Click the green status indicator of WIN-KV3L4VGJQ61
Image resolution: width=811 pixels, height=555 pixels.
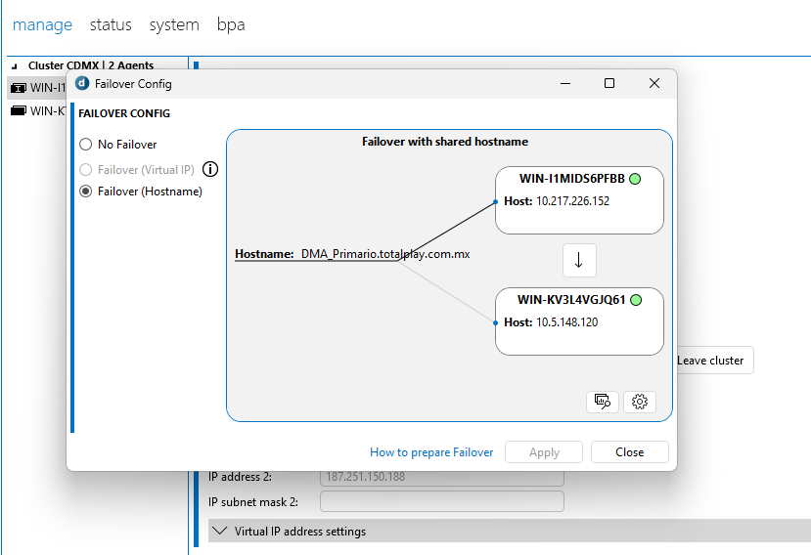(x=635, y=300)
